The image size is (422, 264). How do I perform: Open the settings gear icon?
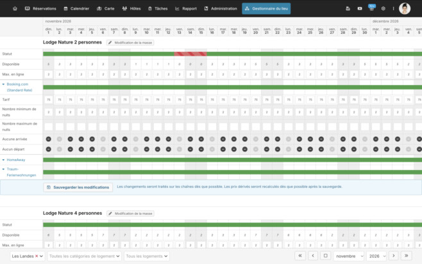click(x=384, y=8)
